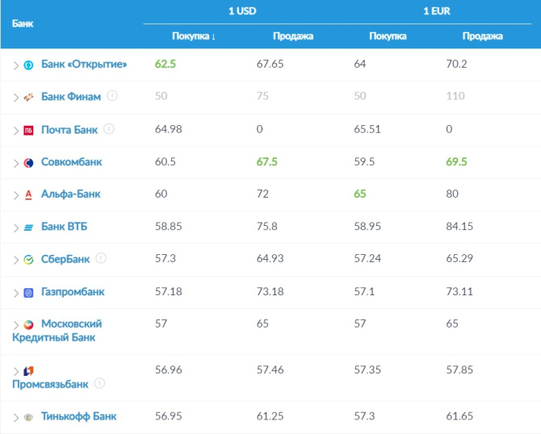The image size is (541, 434).
Task: Click the Банк column header
Action: click(23, 23)
